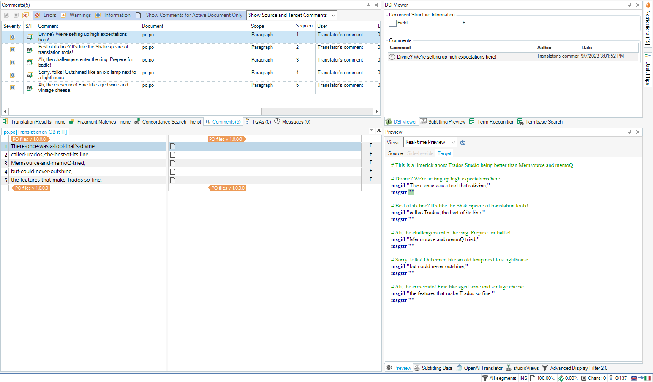Image resolution: width=653 pixels, height=382 pixels.
Task: Pin the DSI Viewer panel
Action: pos(629,5)
